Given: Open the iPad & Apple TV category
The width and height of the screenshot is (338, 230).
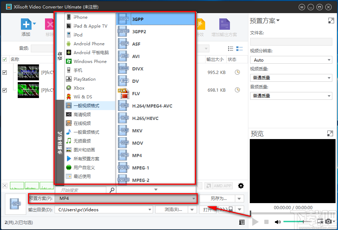Looking at the screenshot, I should click(x=90, y=26).
